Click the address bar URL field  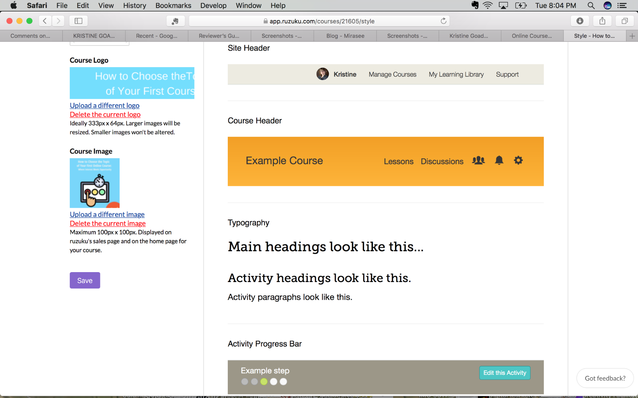(x=319, y=21)
